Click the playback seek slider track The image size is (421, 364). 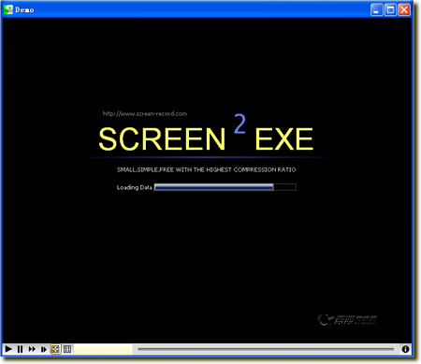(266, 349)
